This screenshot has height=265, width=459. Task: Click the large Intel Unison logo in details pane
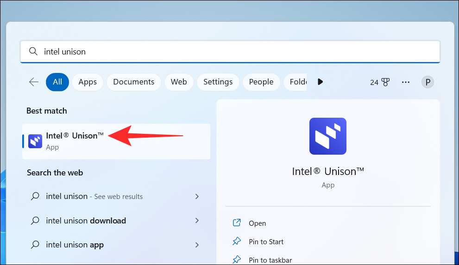pos(328,136)
